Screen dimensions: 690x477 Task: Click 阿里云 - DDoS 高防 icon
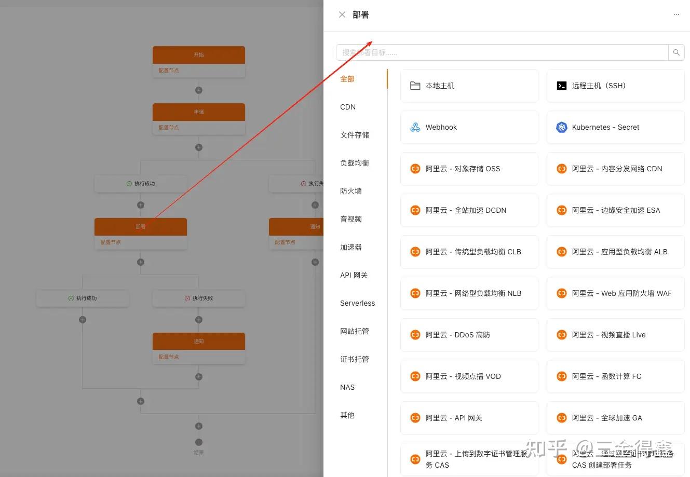click(415, 334)
